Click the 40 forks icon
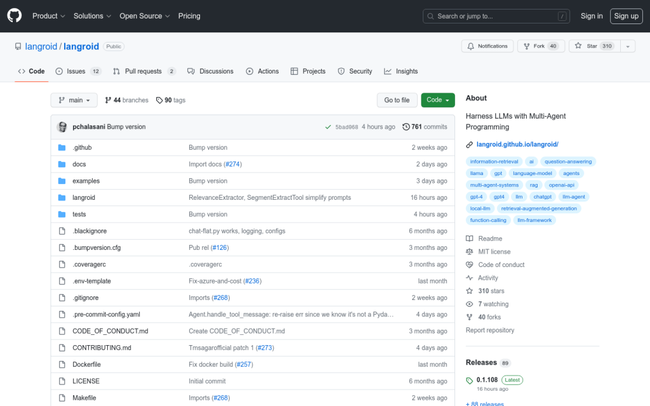The height and width of the screenshot is (406, 650). click(x=469, y=317)
